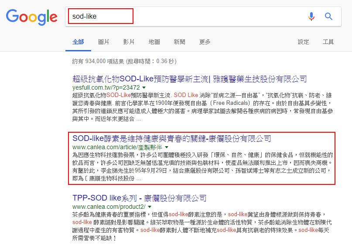Open result SOD-like酵素是維持健康與青春的關鍵

click(171, 139)
